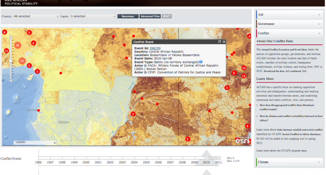Image resolution: width=326 pixels, height=175 pixels.
Task: Click the 'Cameroon' country label on map
Action: [69, 56]
